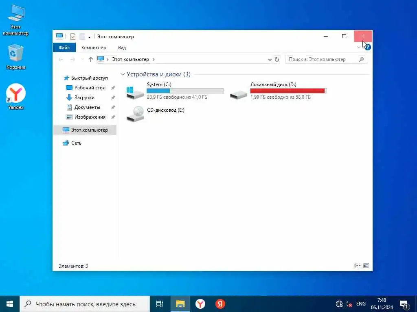Image resolution: width=417 pixels, height=312 pixels.
Task: Click the text 1,99 ГБ свободно из 58,8 ГБ
Action: point(281,97)
